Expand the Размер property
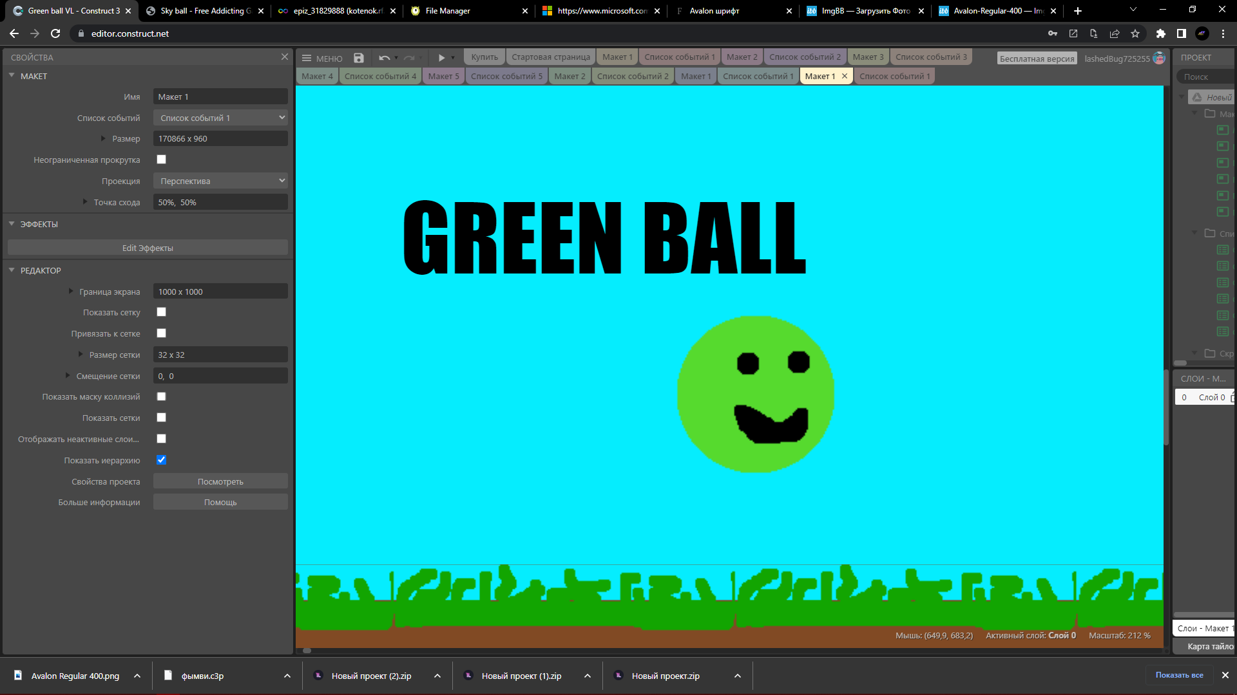 pyautogui.click(x=103, y=138)
